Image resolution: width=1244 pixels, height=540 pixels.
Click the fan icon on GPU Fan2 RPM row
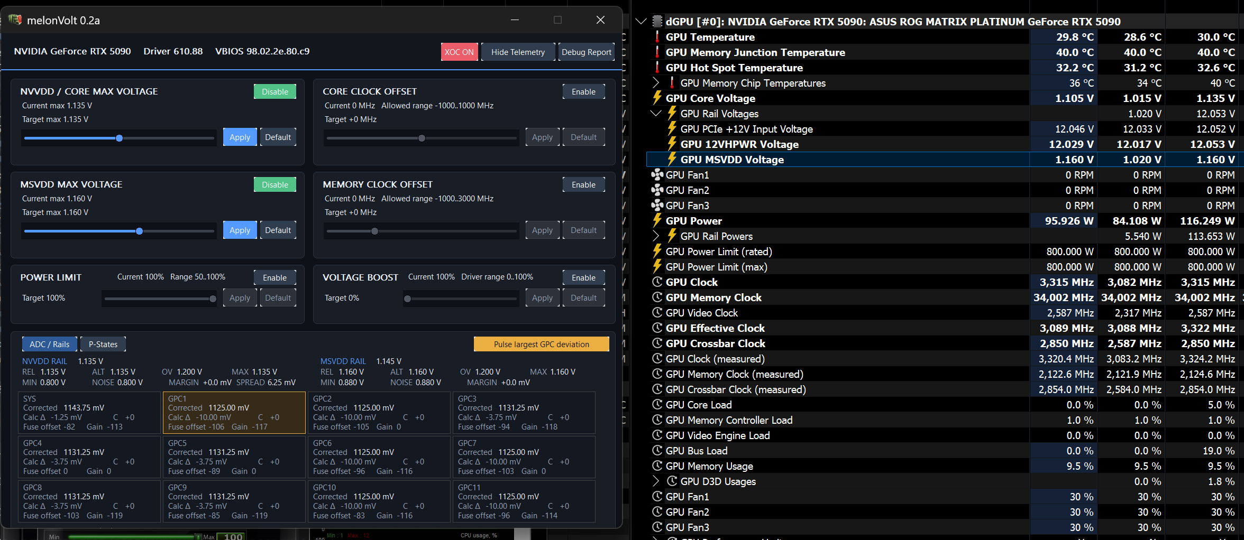[x=657, y=190]
